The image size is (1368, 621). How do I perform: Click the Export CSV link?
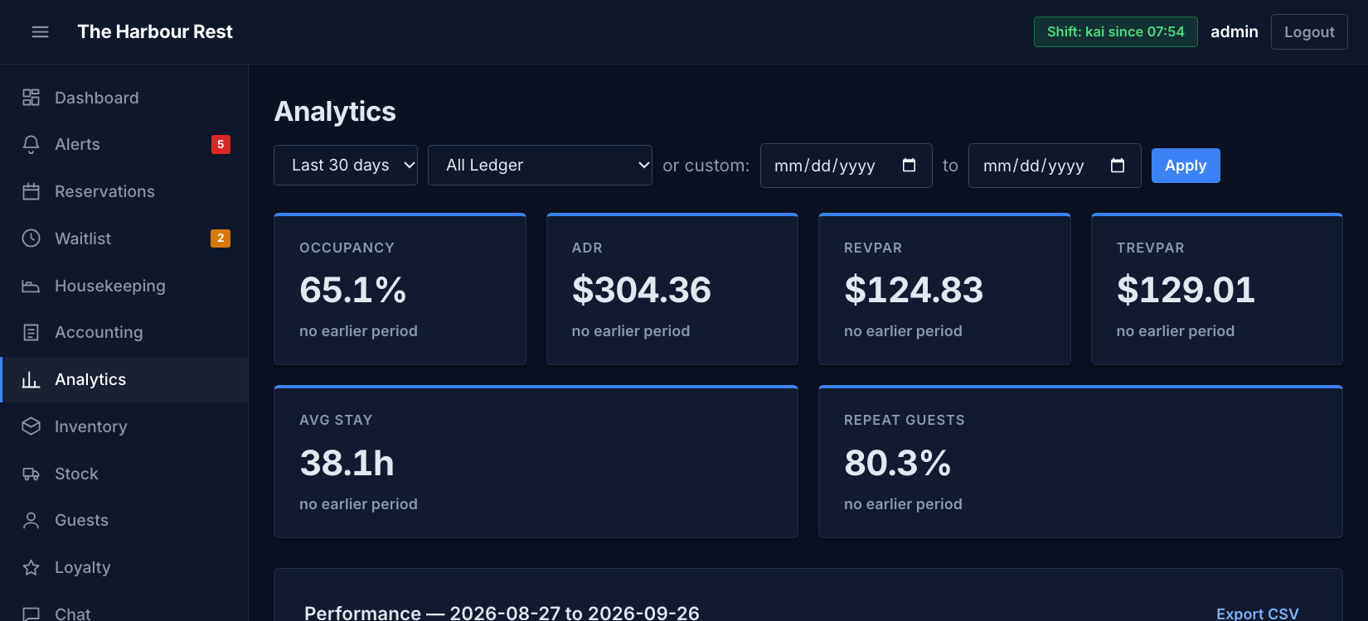click(x=1257, y=614)
